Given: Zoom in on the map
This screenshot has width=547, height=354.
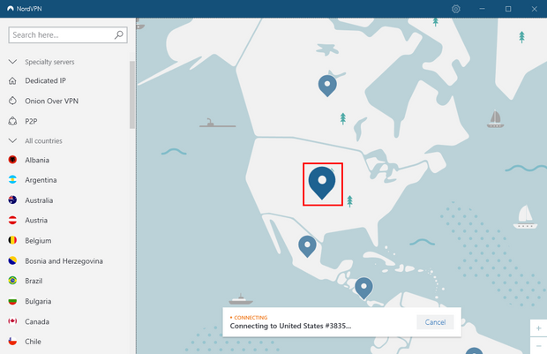Looking at the screenshot, I should point(539,328).
